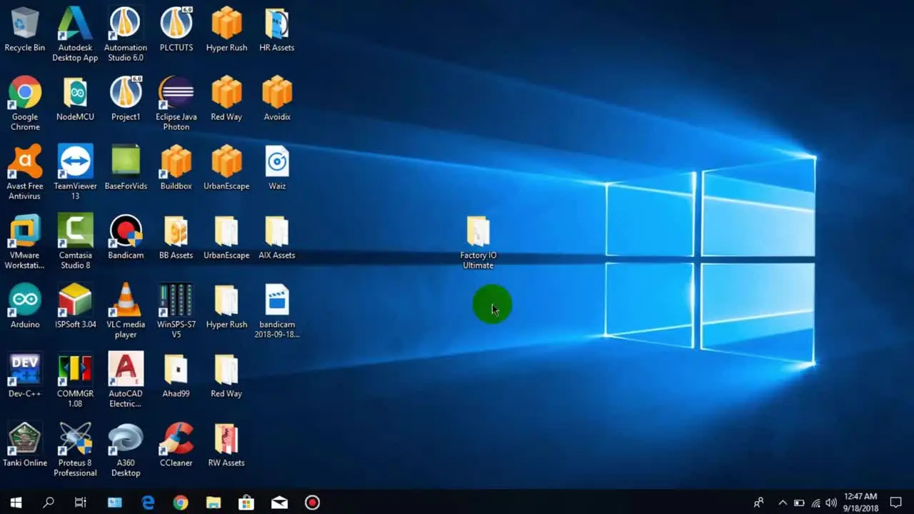Select the Waiz desktop icon
This screenshot has height=514, width=914.
pyautogui.click(x=277, y=168)
